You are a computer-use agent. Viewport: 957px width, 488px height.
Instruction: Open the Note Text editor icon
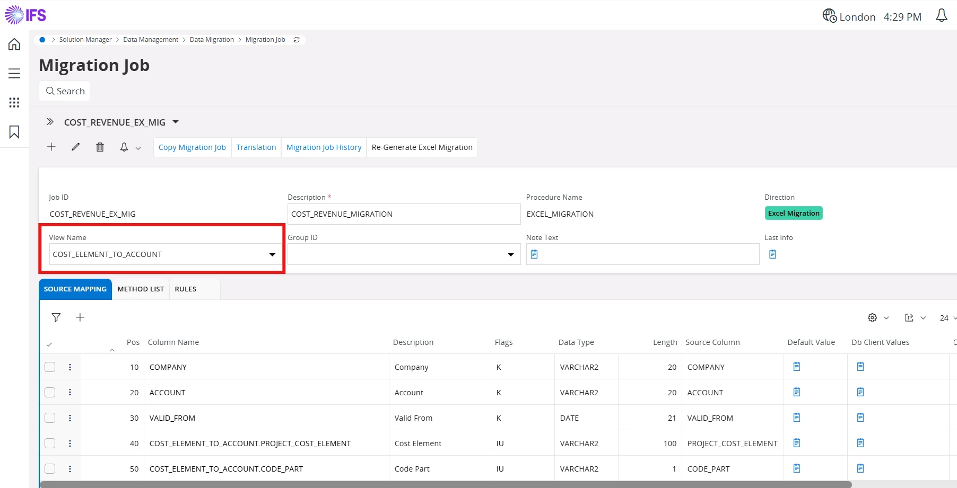click(x=534, y=254)
